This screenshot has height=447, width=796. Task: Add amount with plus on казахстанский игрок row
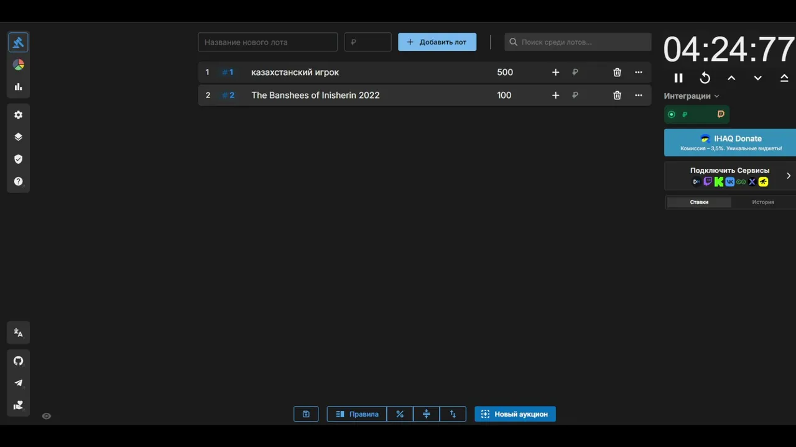coord(556,73)
